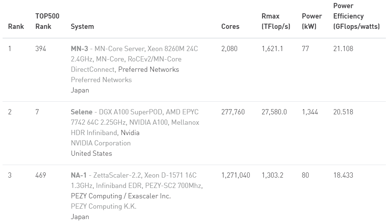
Task: Select PEZY Computing / Exascaler Inc. manufacturer text
Action: (120, 196)
